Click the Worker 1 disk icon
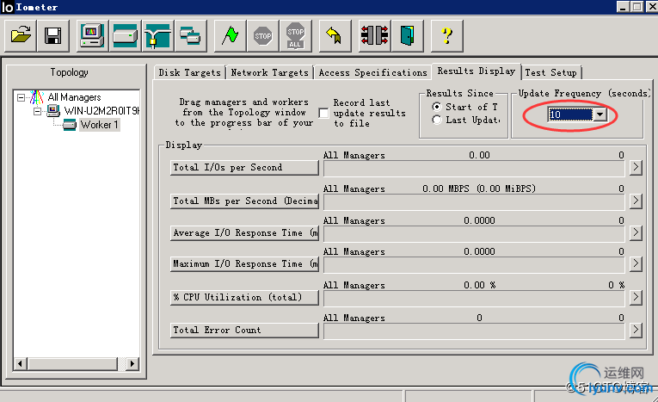The width and height of the screenshot is (658, 402). 70,125
